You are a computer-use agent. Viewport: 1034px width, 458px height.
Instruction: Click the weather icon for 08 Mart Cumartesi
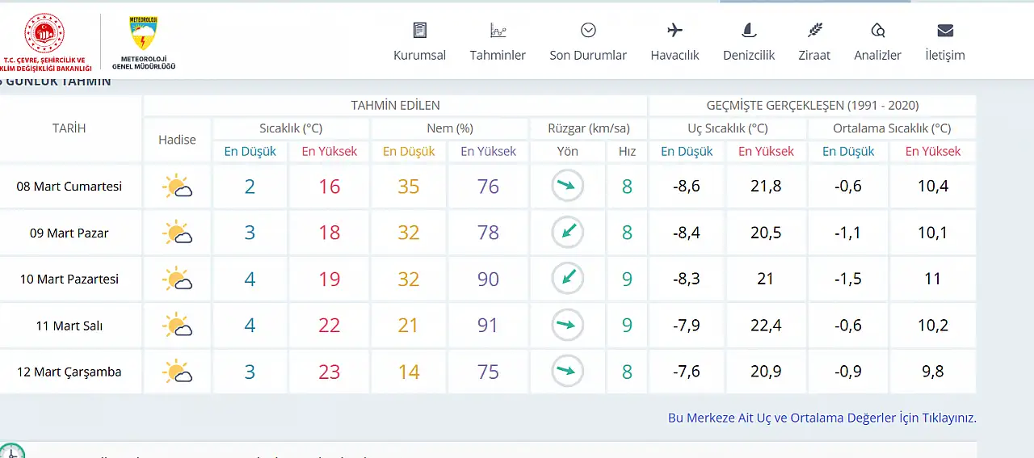177,187
